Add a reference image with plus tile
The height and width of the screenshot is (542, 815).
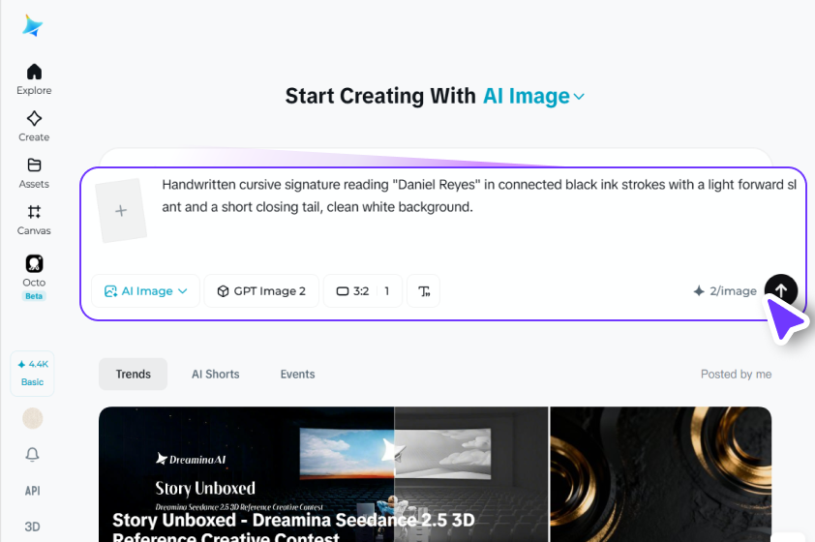121,210
